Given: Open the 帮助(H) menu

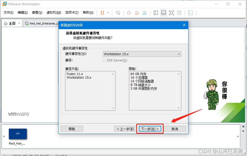Looking at the screenshot, I should (88, 13).
